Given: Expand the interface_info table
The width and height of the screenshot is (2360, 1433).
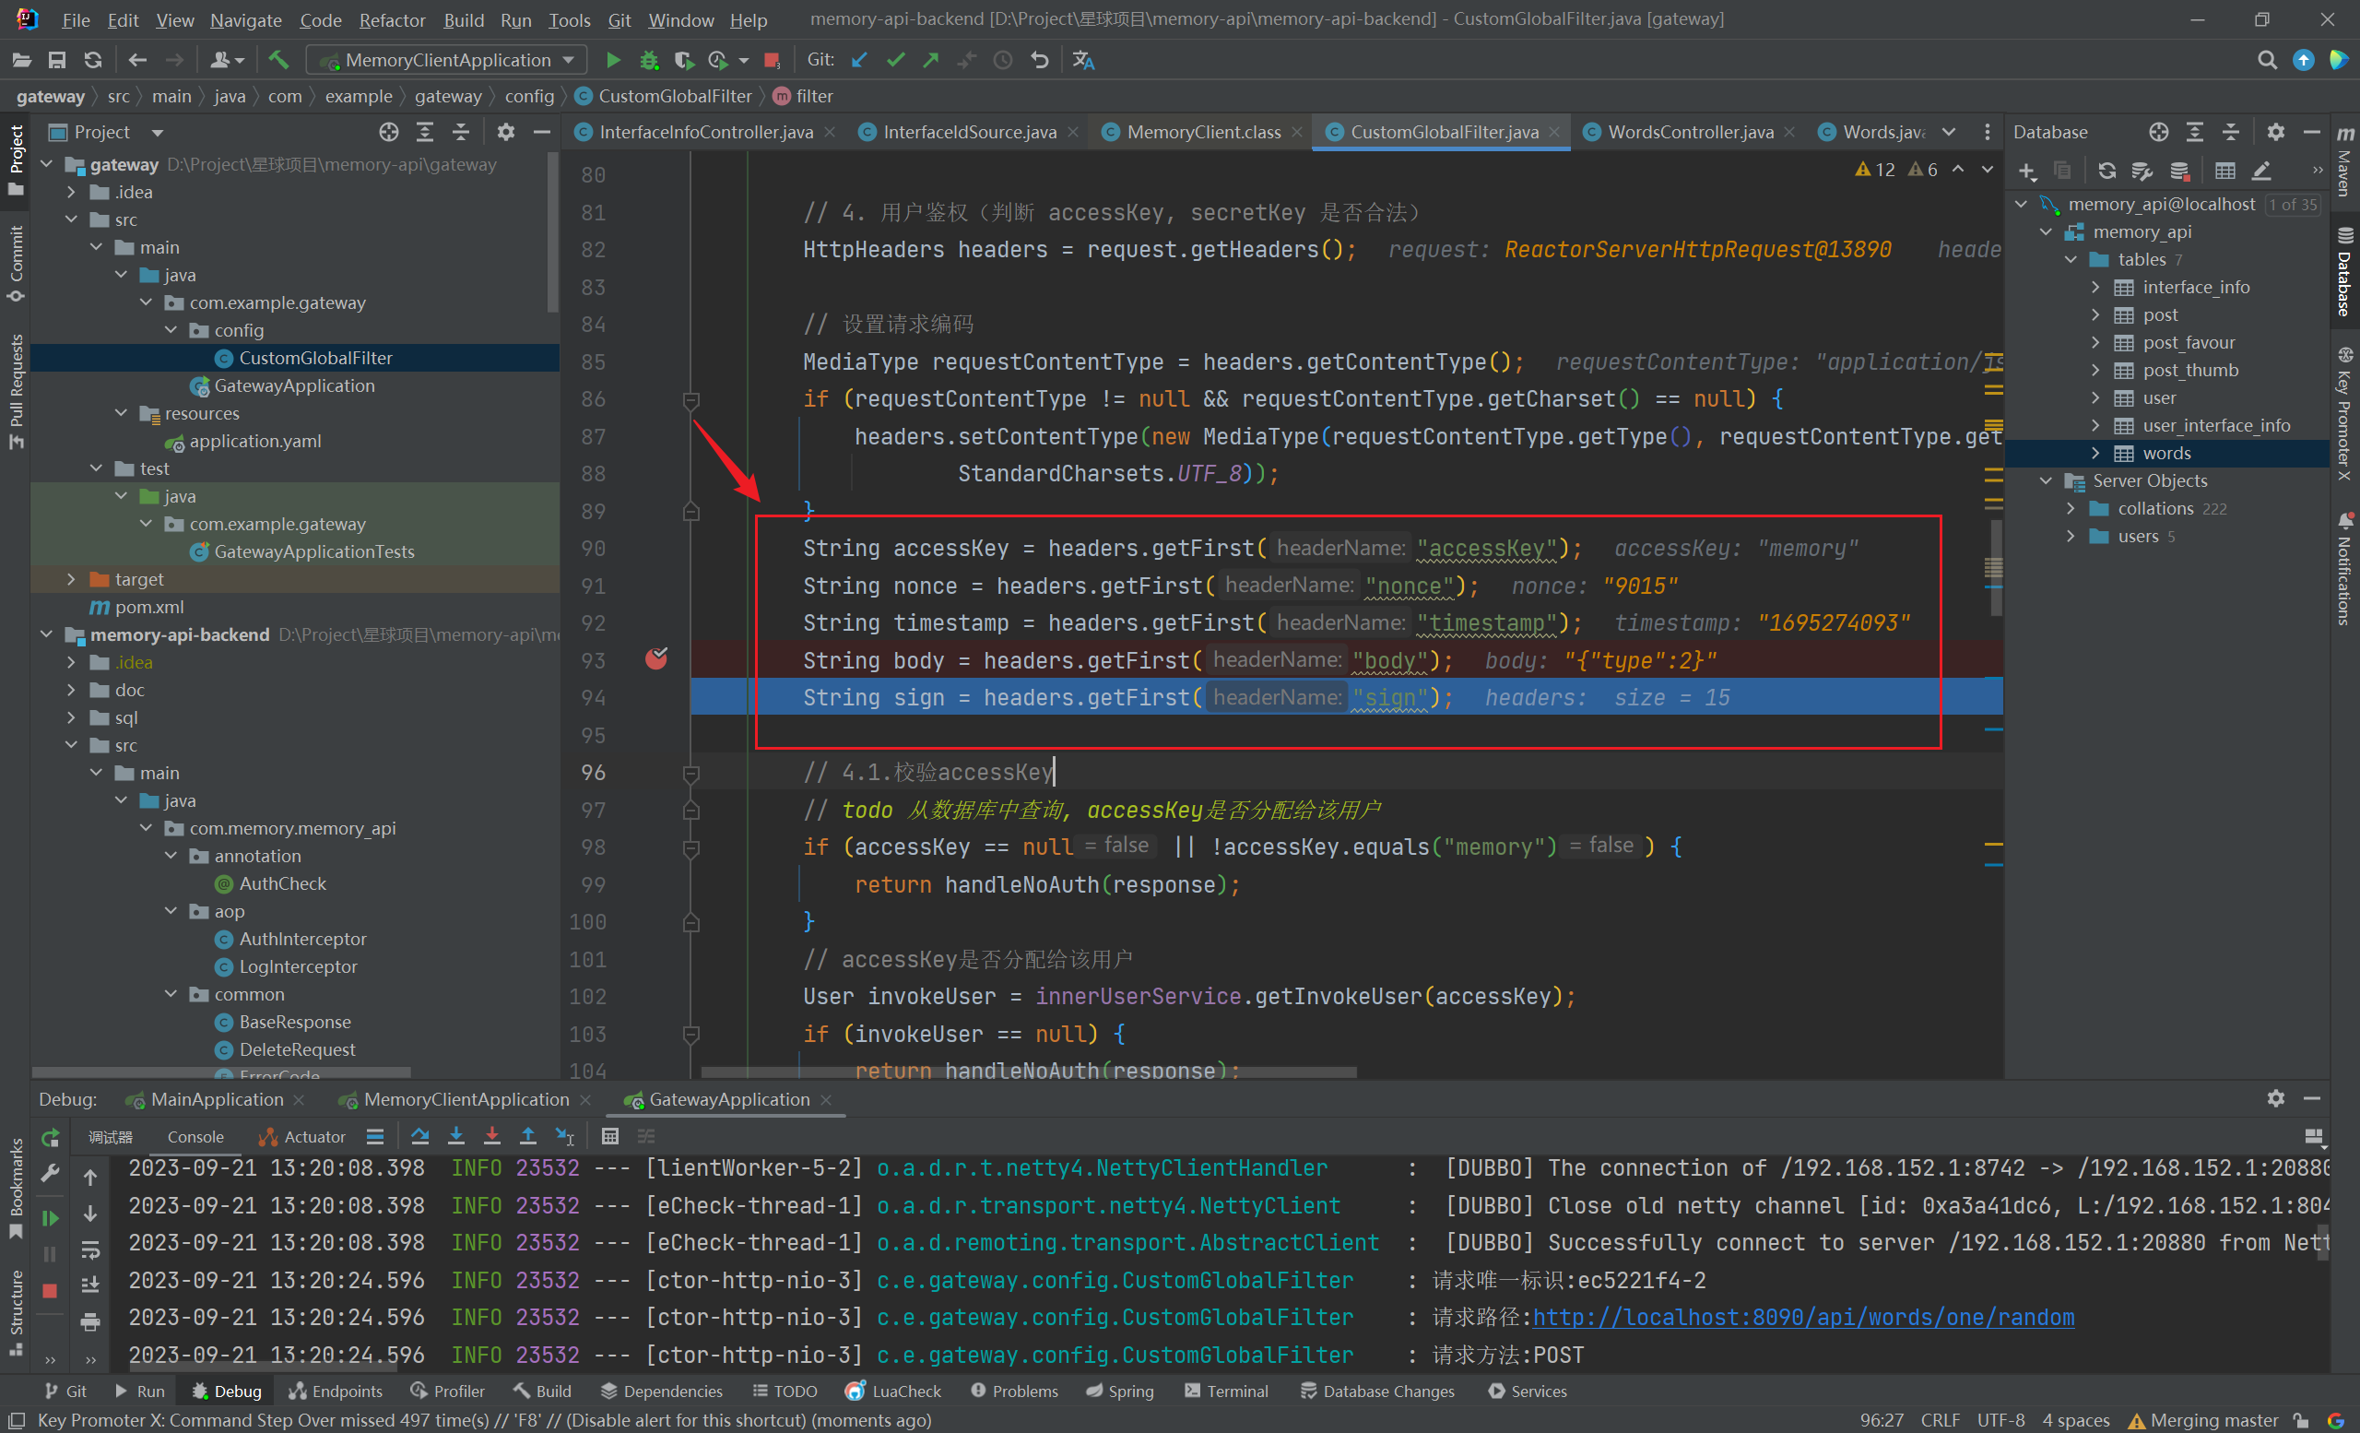Looking at the screenshot, I should point(2094,288).
